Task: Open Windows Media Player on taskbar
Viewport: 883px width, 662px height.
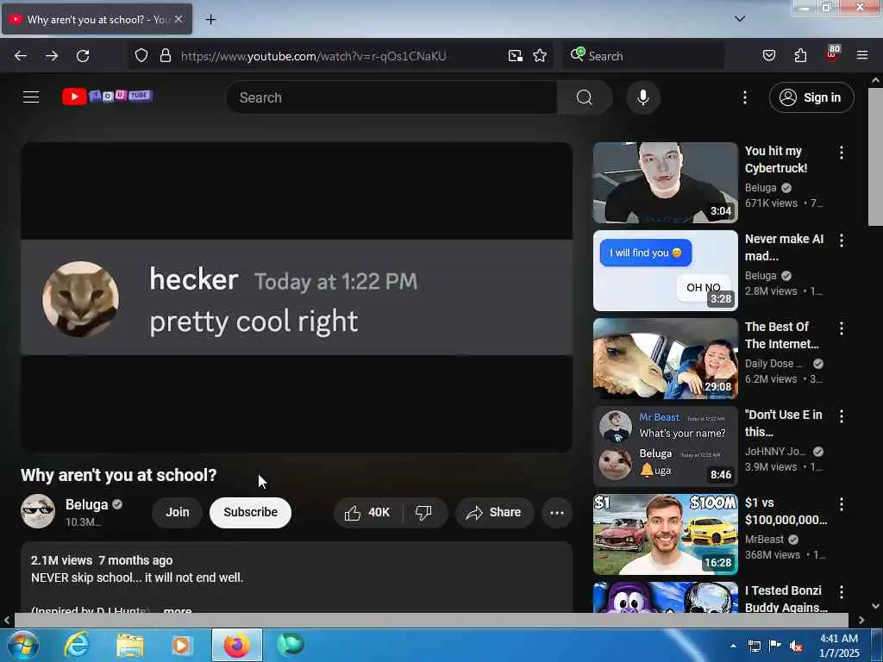Action: [182, 645]
